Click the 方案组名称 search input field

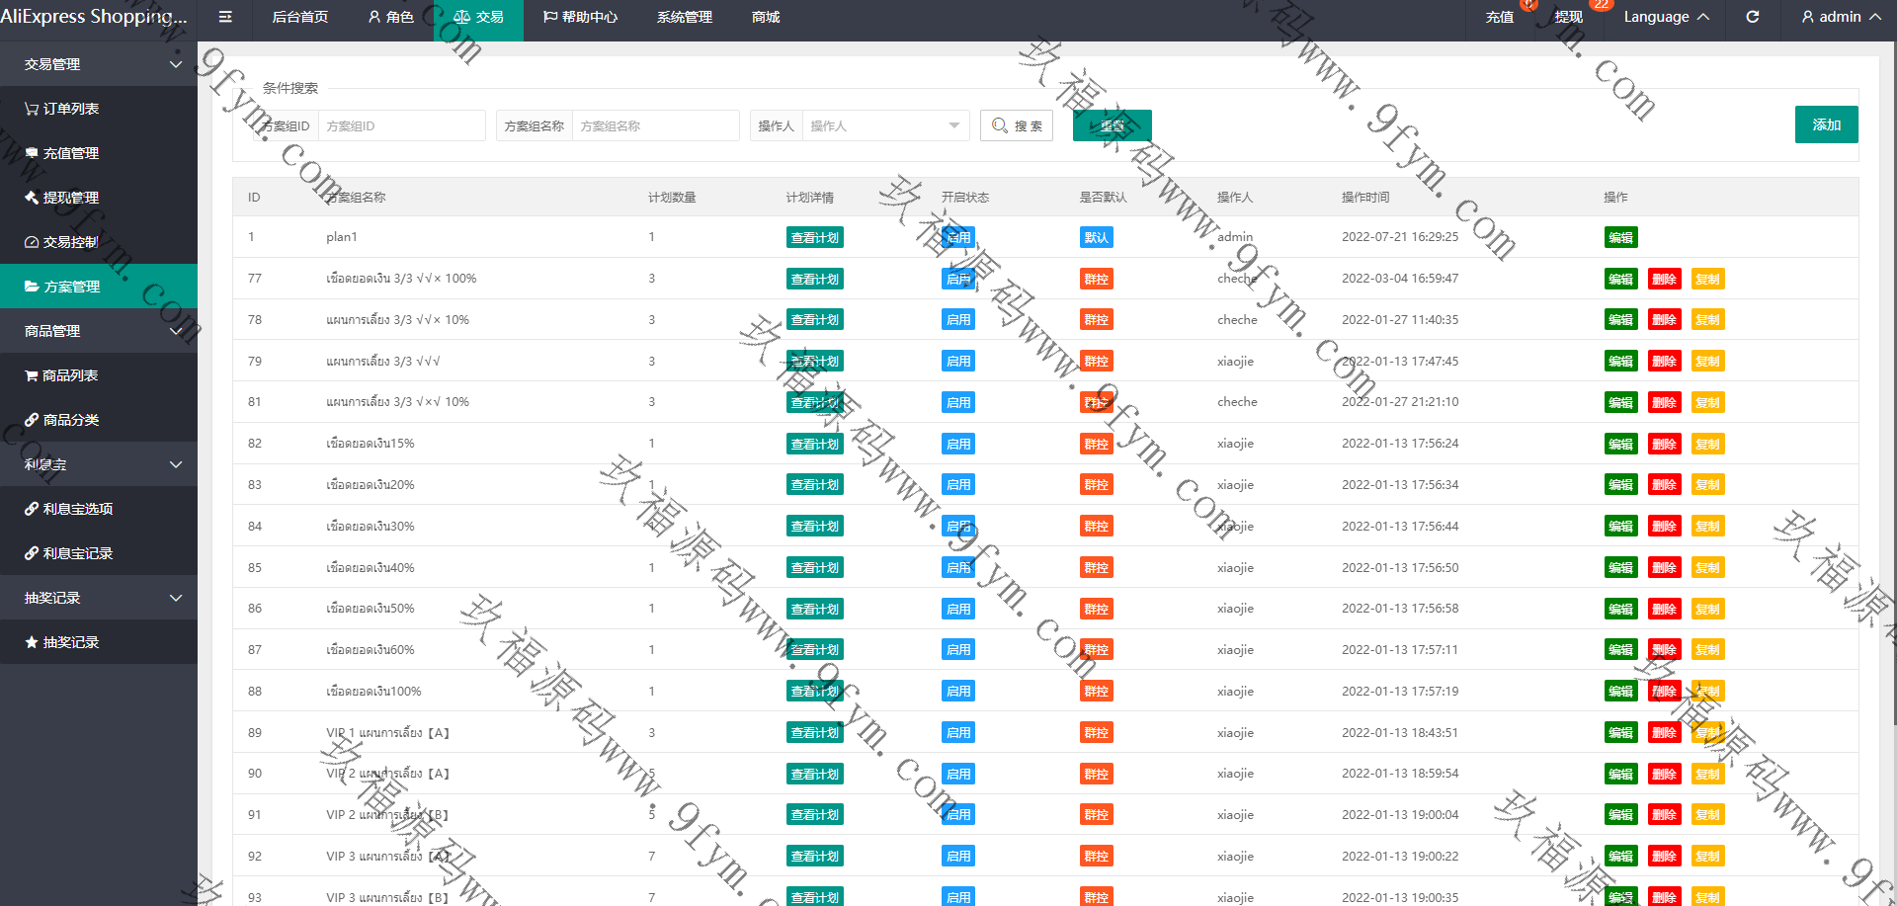(655, 125)
